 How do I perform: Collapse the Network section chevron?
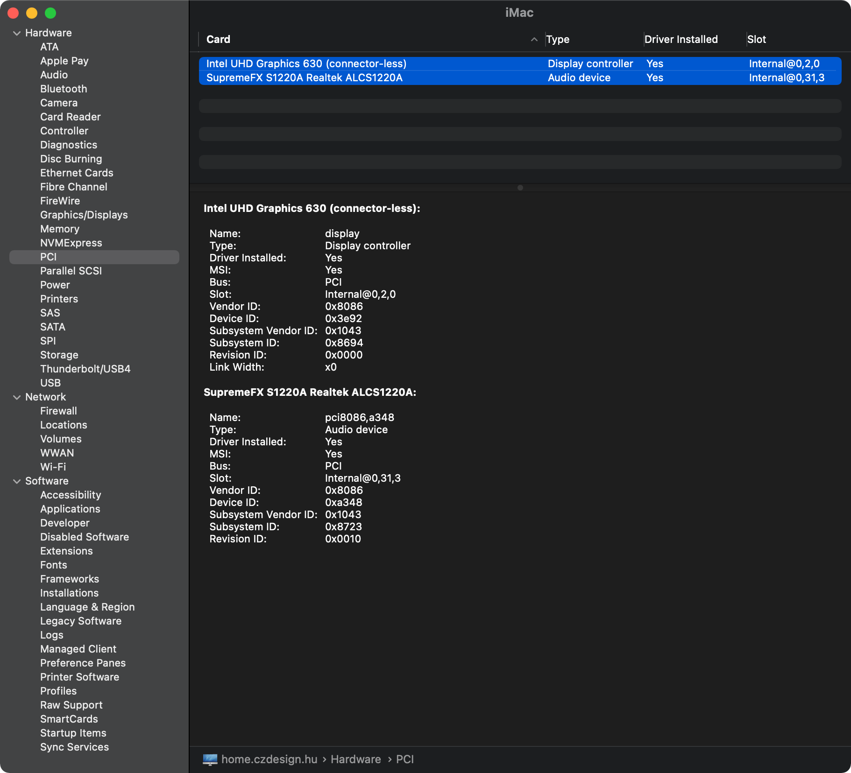point(17,397)
